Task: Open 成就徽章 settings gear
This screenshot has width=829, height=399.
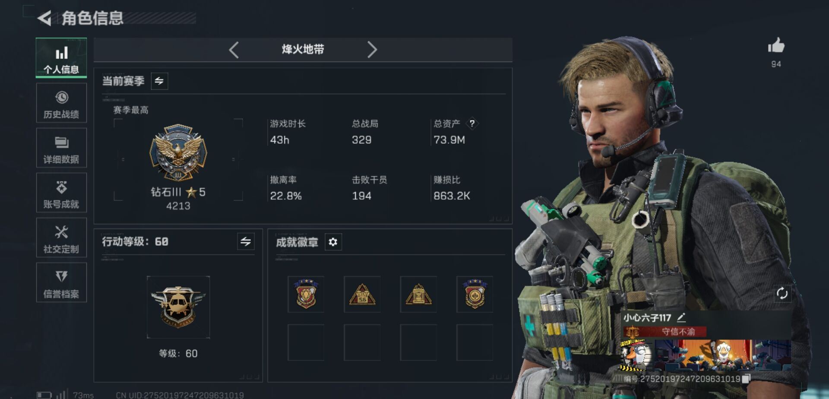Action: click(333, 242)
